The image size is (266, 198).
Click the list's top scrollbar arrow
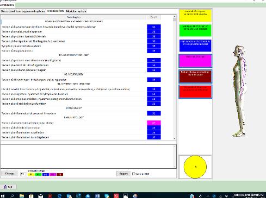coord(175,17)
